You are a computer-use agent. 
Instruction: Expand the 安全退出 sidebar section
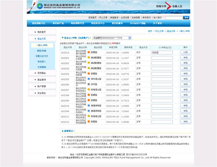[x=42, y=93]
